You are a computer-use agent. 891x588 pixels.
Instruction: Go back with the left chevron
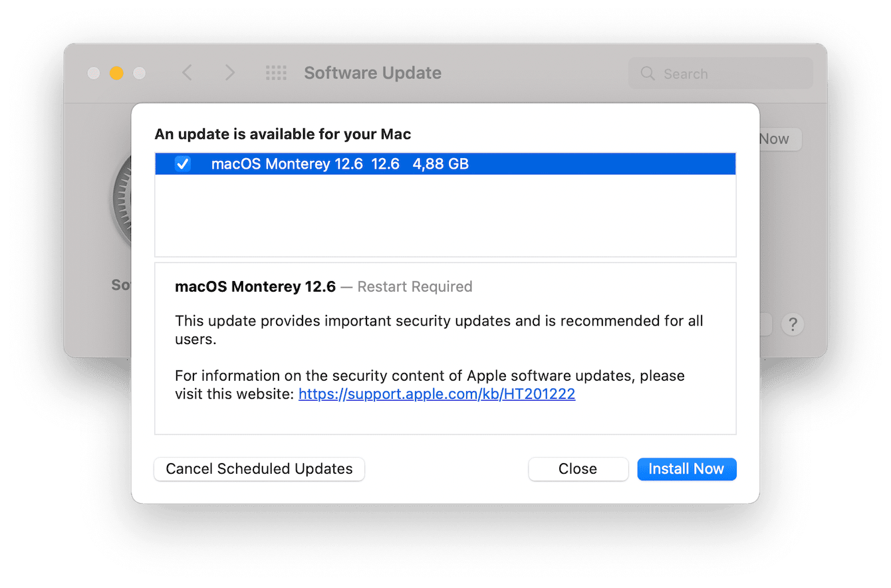point(187,73)
